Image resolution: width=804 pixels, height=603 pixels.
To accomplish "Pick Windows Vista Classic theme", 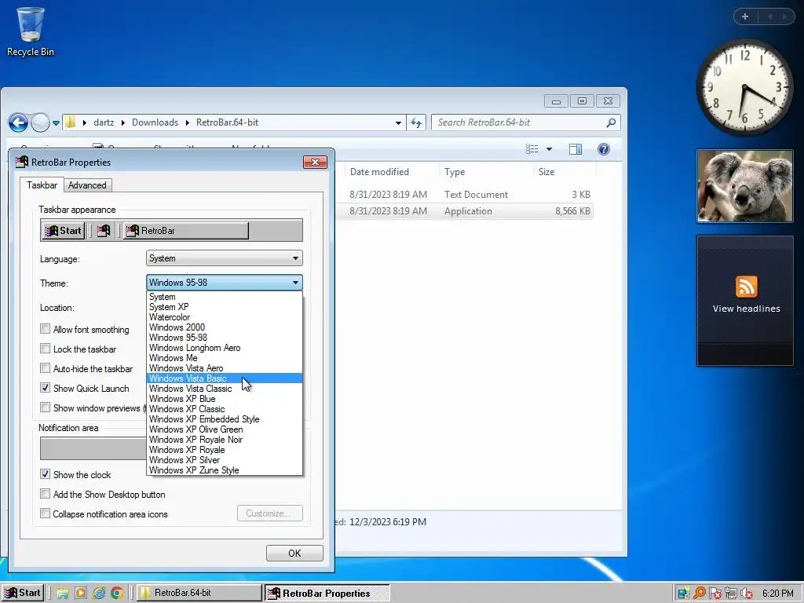I will coord(224,389).
